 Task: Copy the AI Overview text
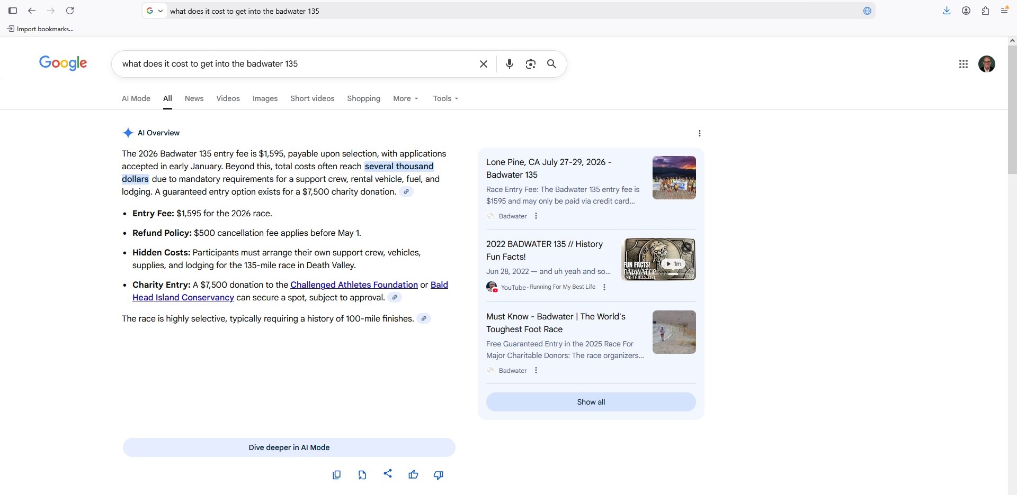336,475
